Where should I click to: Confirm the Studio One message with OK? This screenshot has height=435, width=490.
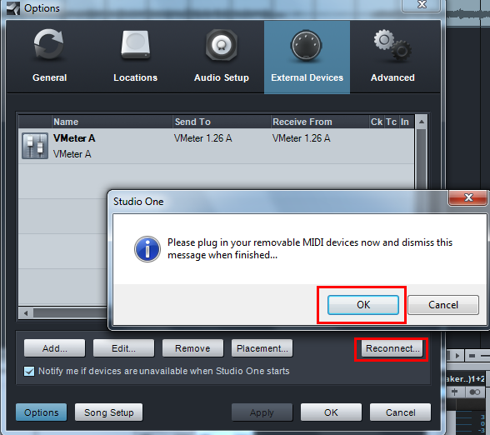363,305
